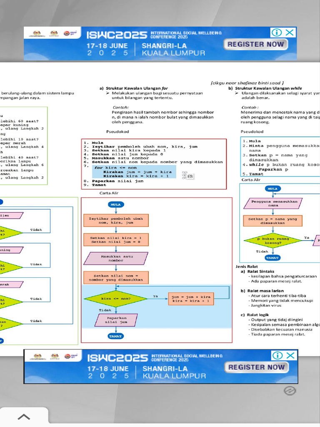Click REGISTER NOW in top banner
Screen dimensions: 320x427
coord(255,44)
